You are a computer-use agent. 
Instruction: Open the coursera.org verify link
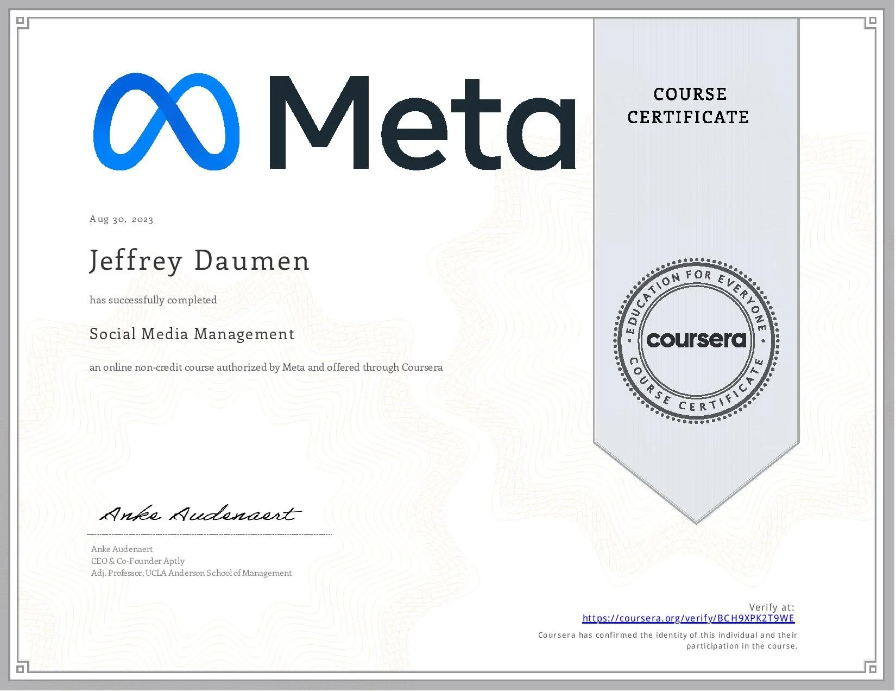point(688,618)
